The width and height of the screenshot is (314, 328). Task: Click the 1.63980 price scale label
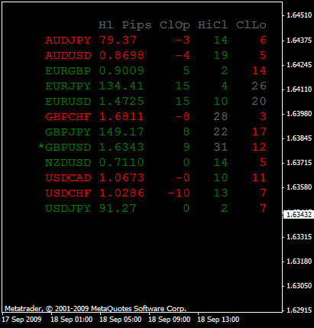click(x=299, y=114)
